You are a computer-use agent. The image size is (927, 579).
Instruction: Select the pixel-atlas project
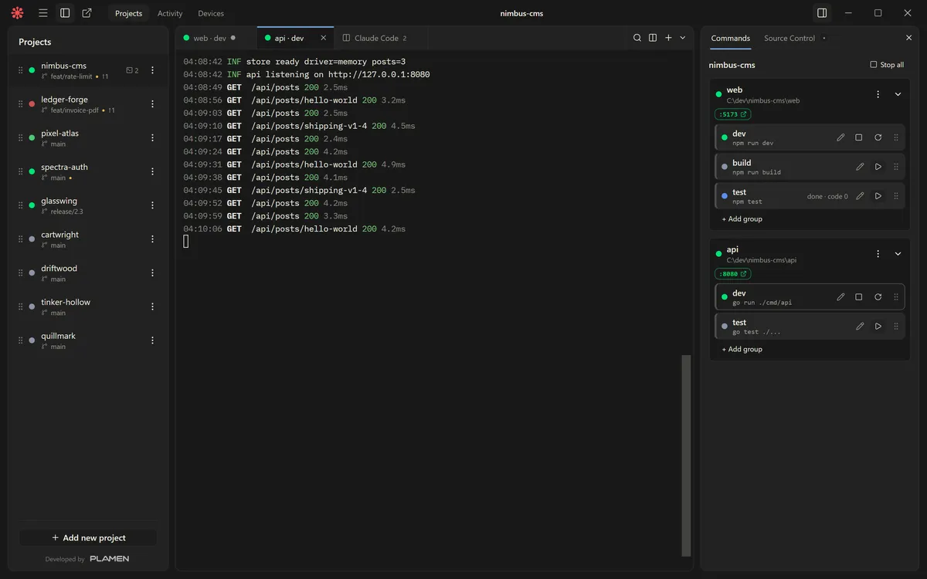88,137
